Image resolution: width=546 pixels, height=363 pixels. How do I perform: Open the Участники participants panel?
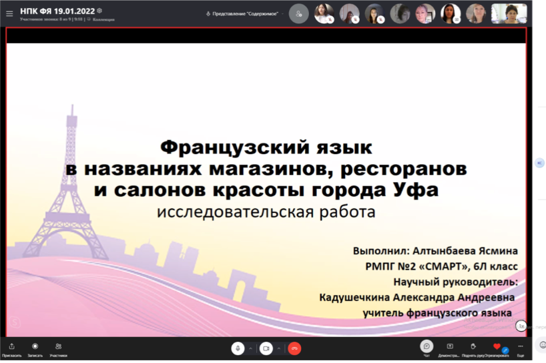coord(58,349)
